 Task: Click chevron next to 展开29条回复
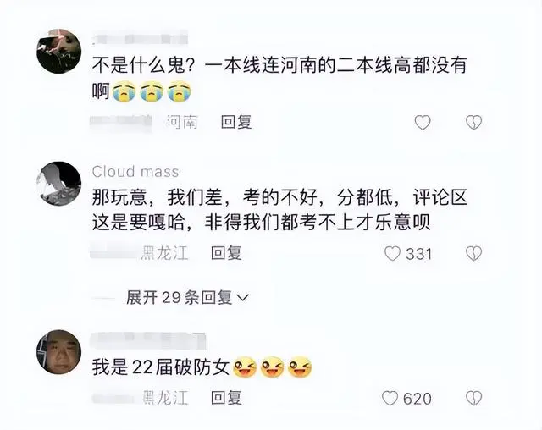pyautogui.click(x=243, y=298)
